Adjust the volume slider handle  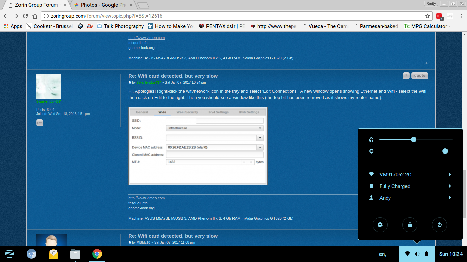pyautogui.click(x=413, y=140)
